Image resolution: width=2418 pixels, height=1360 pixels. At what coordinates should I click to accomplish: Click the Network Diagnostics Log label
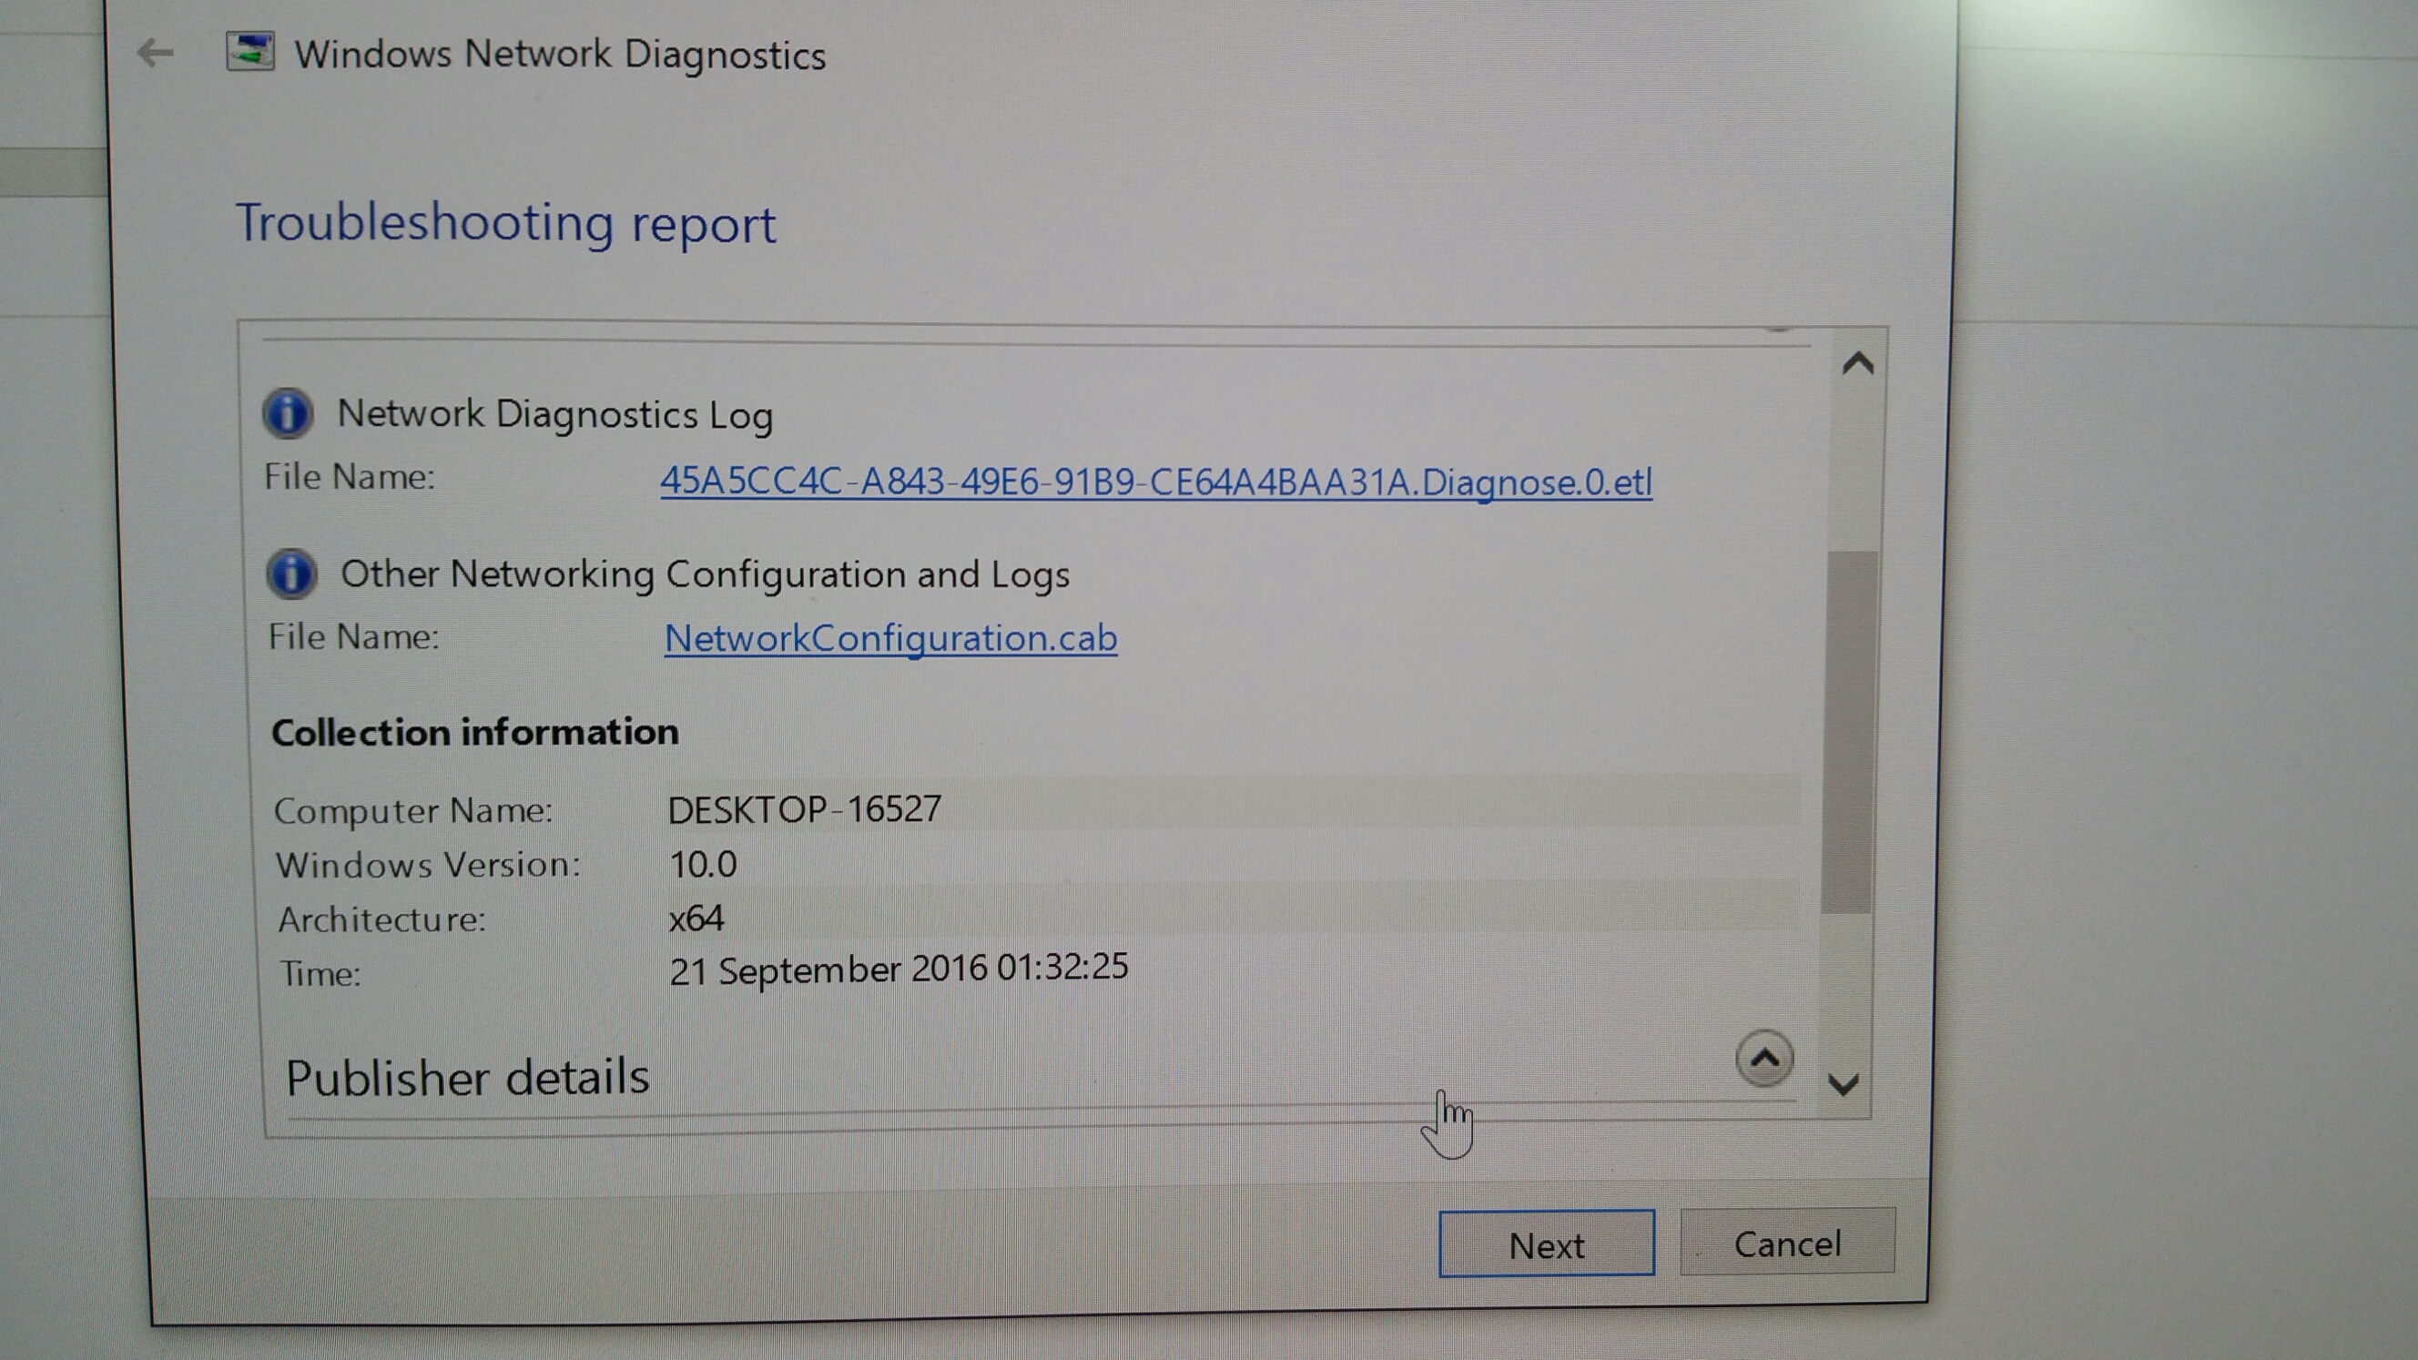click(x=554, y=415)
